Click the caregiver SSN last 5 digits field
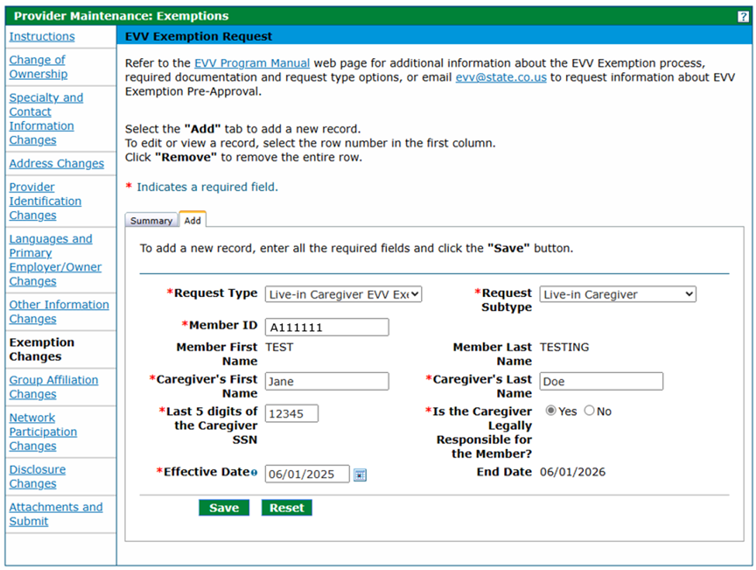The image size is (756, 570). pos(292,413)
